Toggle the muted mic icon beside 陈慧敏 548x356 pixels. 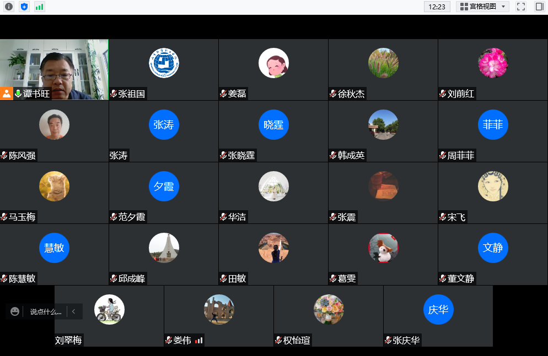point(4,279)
